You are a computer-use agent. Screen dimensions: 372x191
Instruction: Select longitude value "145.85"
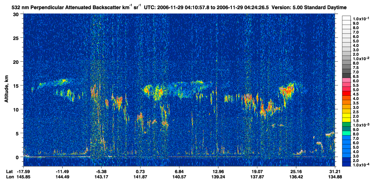click(23, 177)
